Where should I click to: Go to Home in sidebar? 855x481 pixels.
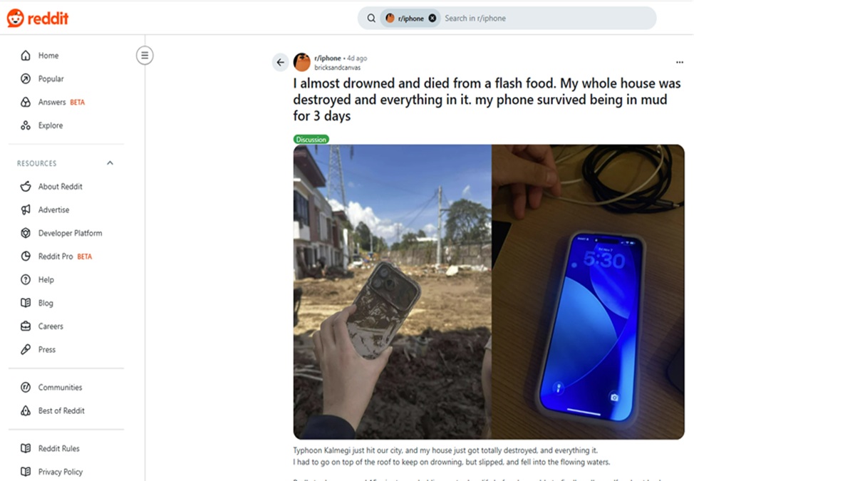tap(48, 56)
